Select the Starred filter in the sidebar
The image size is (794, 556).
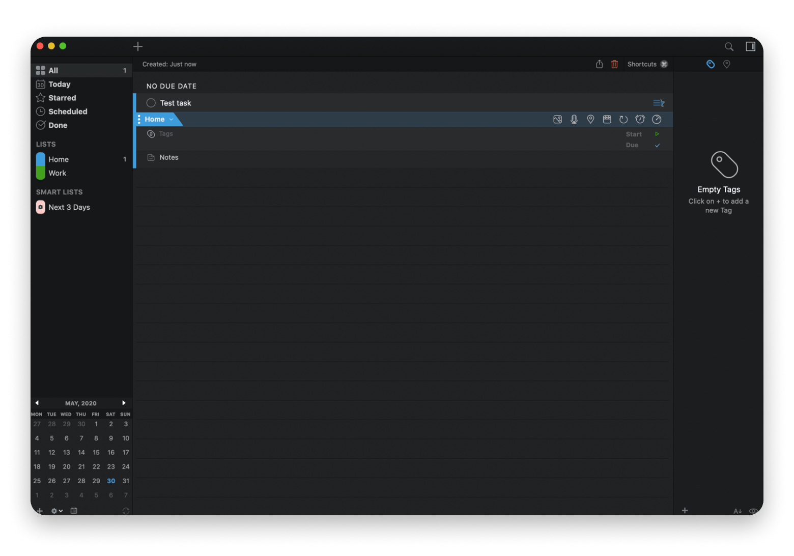pyautogui.click(x=62, y=98)
